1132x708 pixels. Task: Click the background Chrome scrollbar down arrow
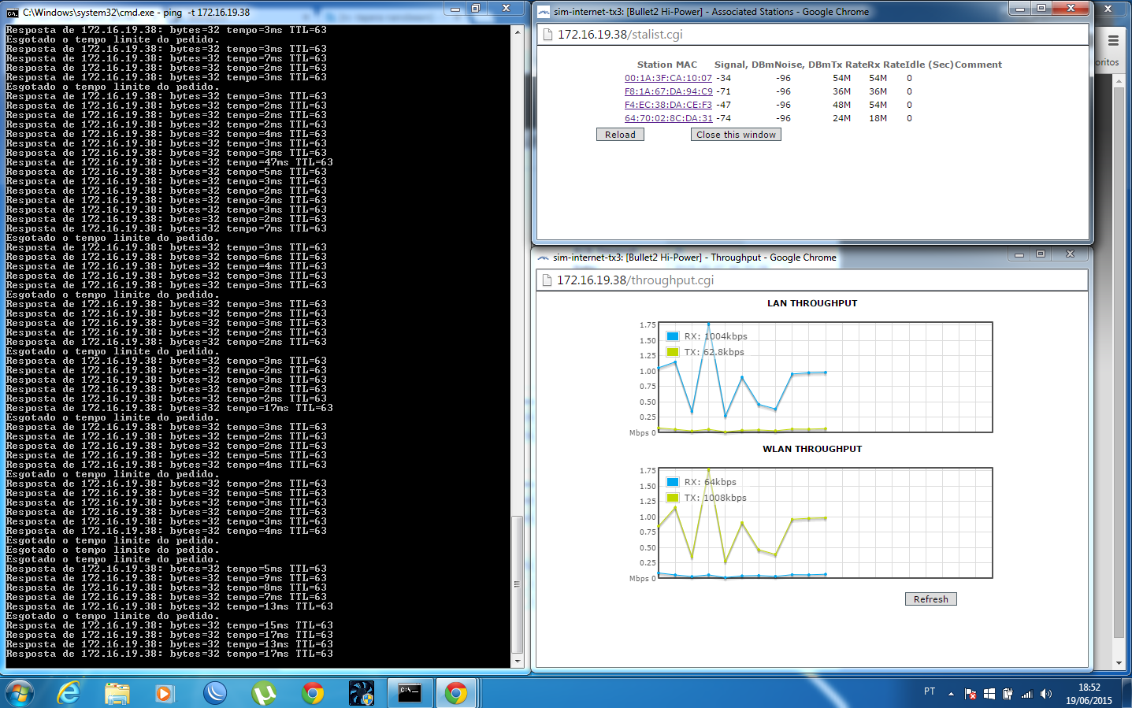coord(1119,663)
